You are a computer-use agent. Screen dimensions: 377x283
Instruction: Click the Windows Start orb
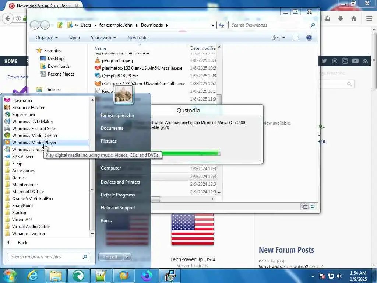10,276
